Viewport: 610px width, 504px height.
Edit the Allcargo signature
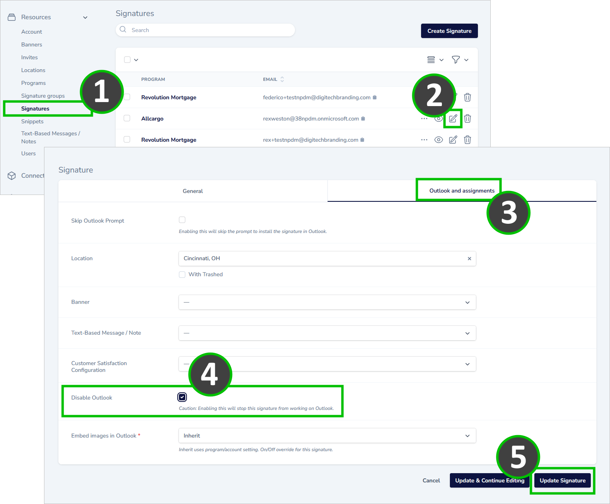point(453,118)
